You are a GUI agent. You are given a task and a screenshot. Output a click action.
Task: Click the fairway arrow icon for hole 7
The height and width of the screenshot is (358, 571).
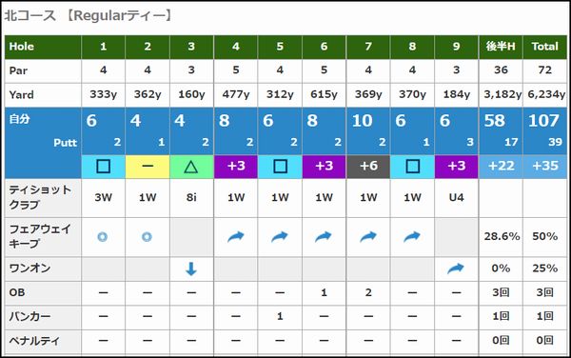pos(367,237)
